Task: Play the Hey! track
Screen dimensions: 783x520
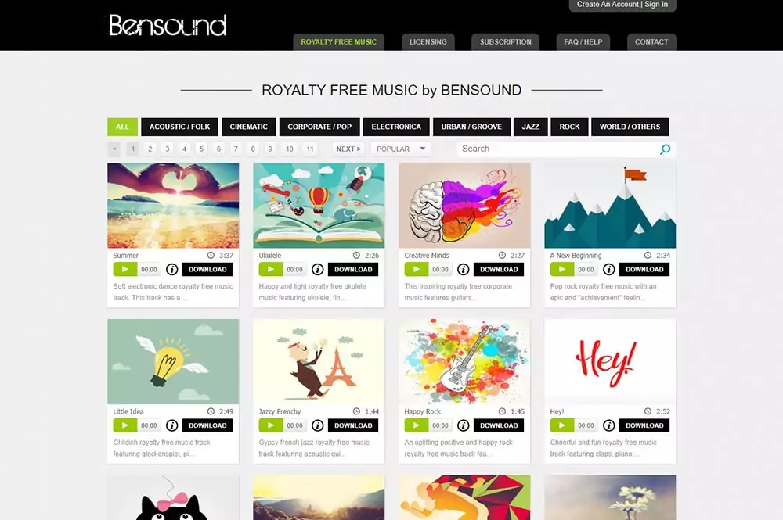Action: tap(561, 425)
